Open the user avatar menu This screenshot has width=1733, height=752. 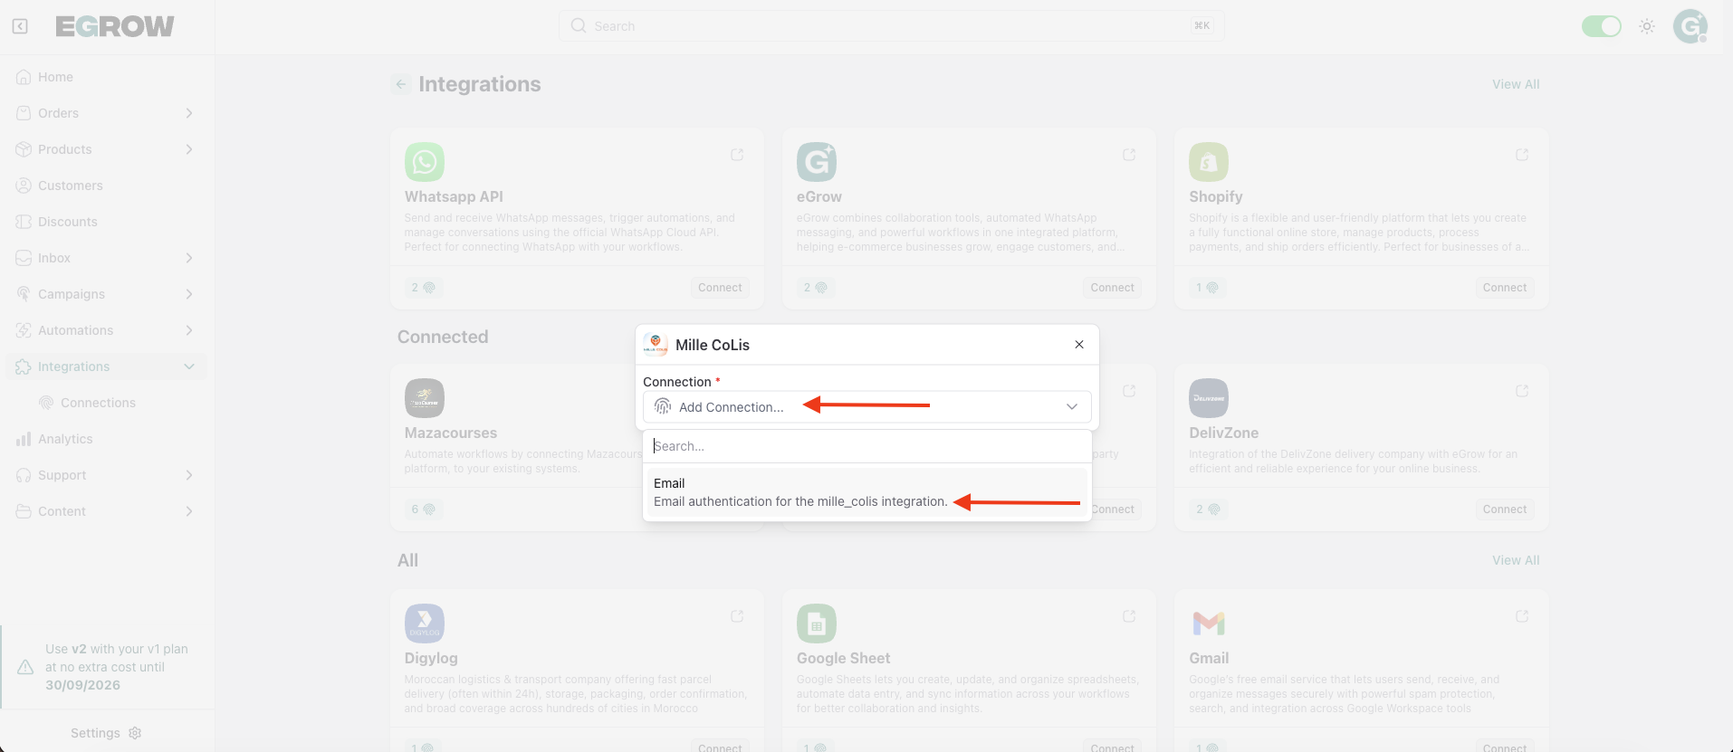pos(1690,26)
